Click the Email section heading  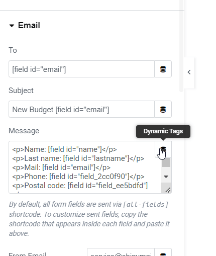29,25
